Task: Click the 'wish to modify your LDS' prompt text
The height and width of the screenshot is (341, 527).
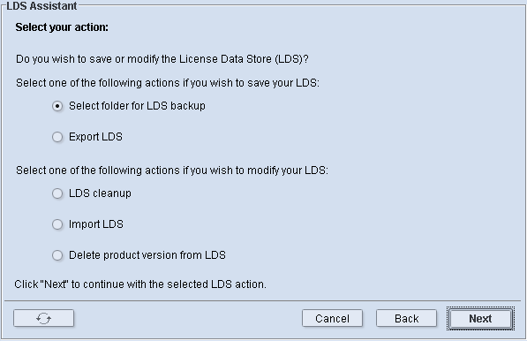Action: [172, 170]
